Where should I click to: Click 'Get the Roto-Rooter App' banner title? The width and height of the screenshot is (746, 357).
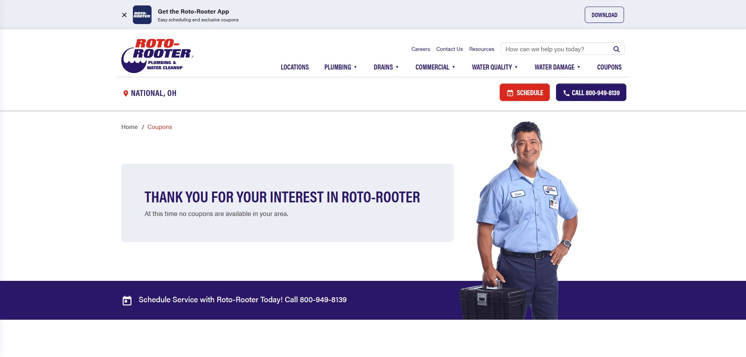click(x=193, y=12)
